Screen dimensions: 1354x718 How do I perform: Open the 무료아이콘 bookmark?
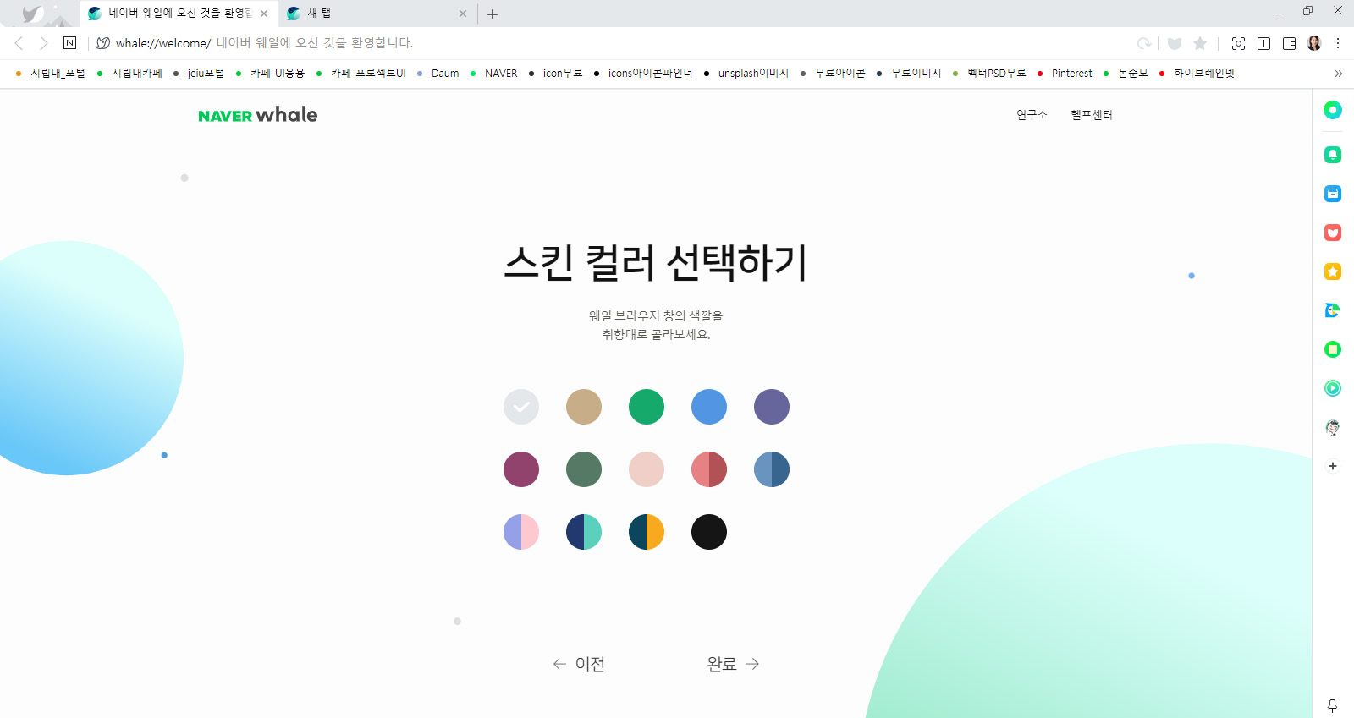(x=833, y=74)
